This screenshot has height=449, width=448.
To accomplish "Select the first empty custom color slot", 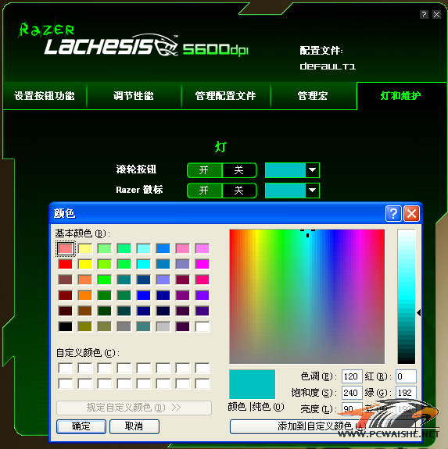I will 66,368.
